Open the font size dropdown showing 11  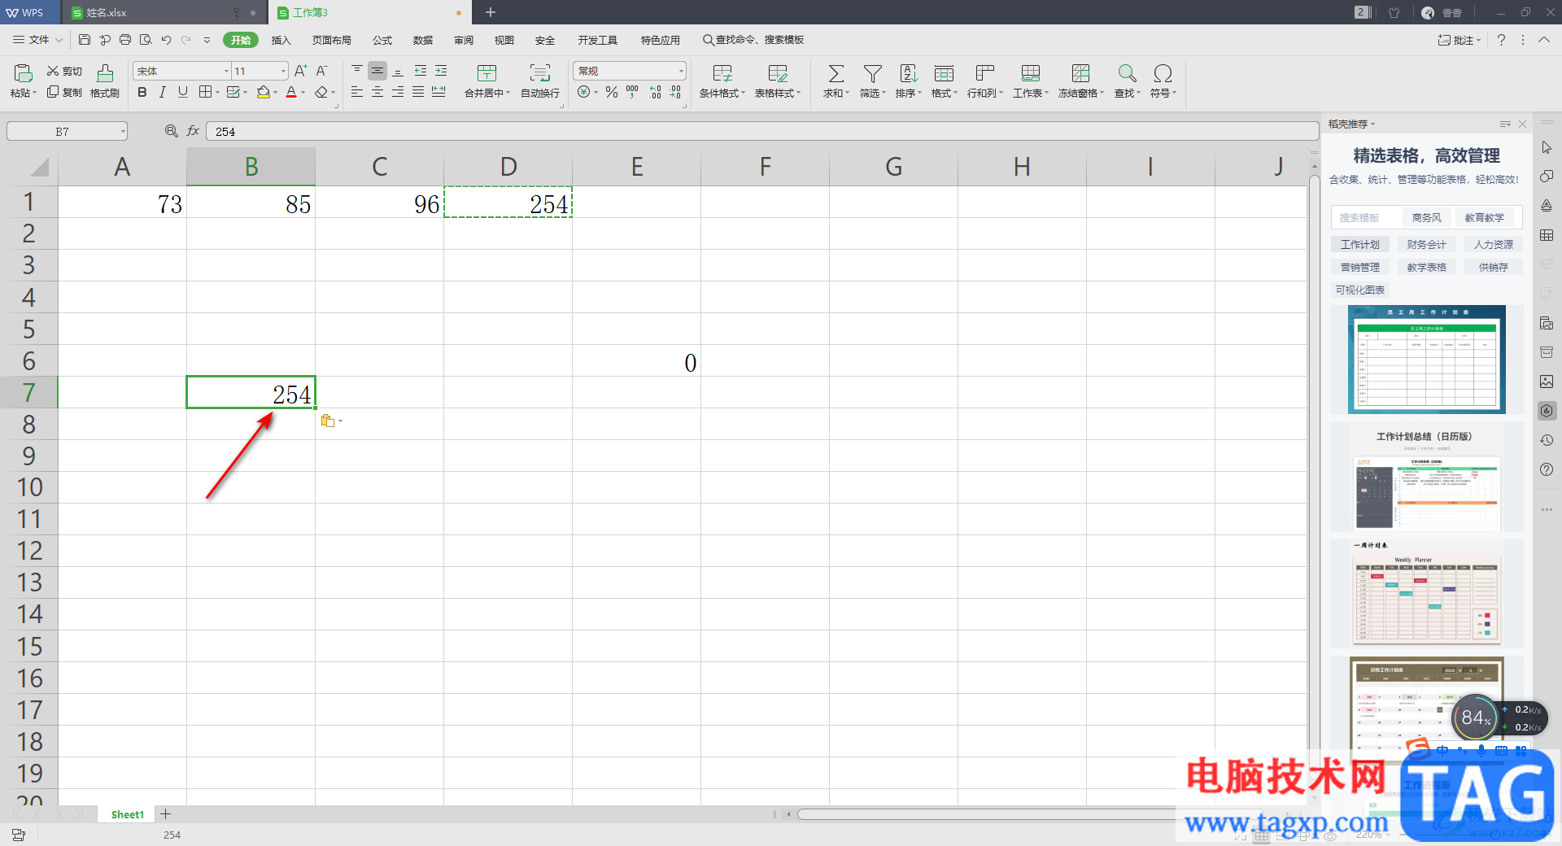(x=283, y=72)
